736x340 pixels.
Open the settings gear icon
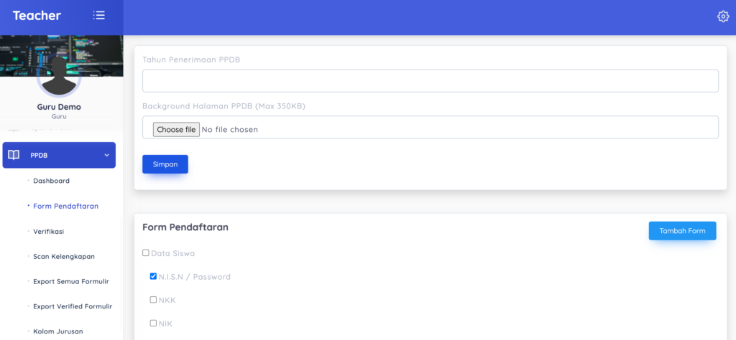[723, 16]
